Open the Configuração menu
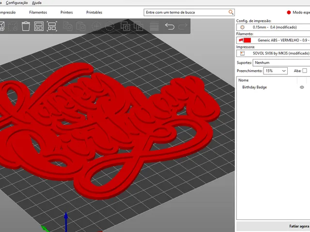The image size is (310, 232). tap(17, 3)
